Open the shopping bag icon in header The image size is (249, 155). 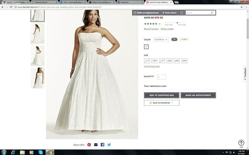[x=182, y=13]
